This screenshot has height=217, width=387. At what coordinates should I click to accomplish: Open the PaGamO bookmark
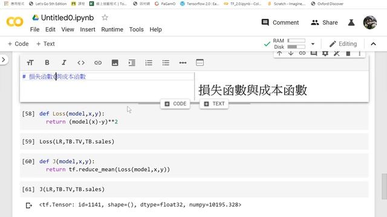click(165, 4)
